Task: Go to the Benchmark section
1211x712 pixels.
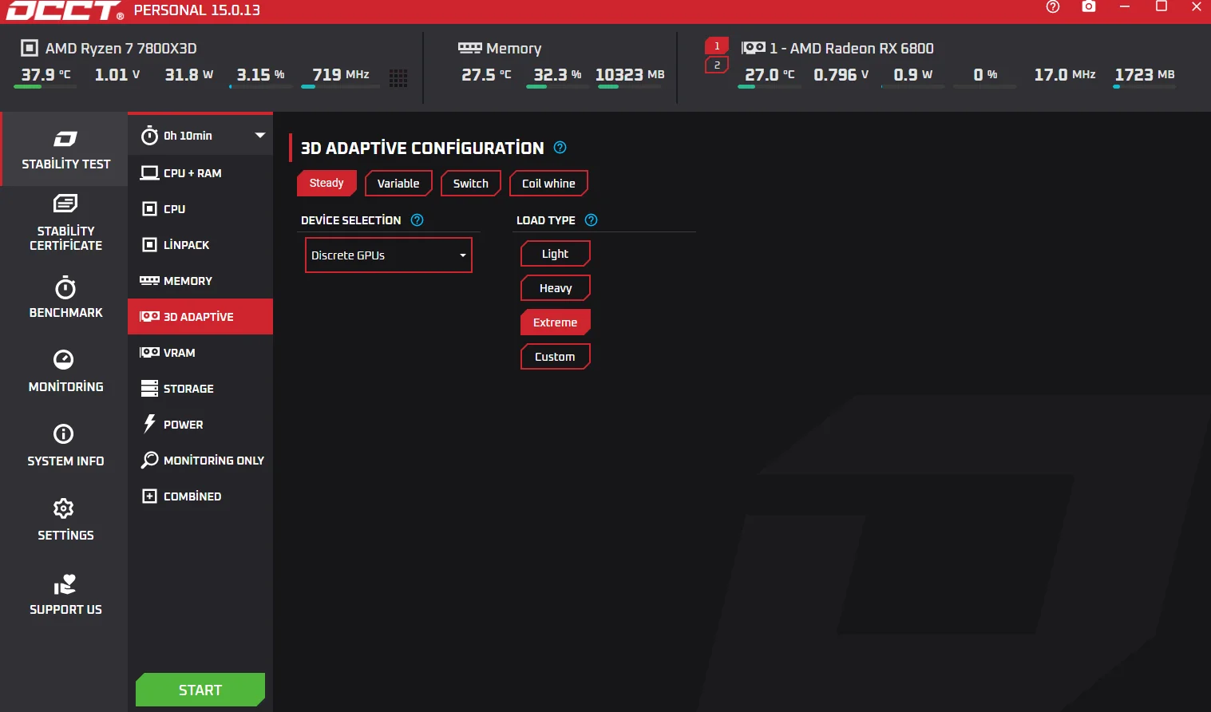Action: (x=65, y=298)
